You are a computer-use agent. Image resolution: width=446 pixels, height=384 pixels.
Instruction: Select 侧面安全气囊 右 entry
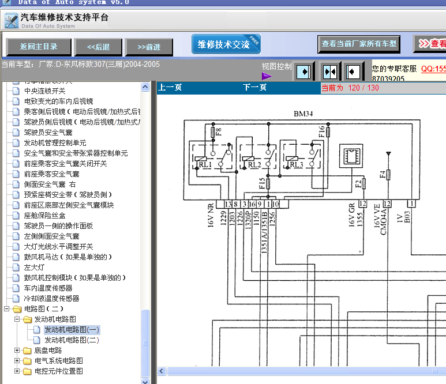[x=50, y=184]
